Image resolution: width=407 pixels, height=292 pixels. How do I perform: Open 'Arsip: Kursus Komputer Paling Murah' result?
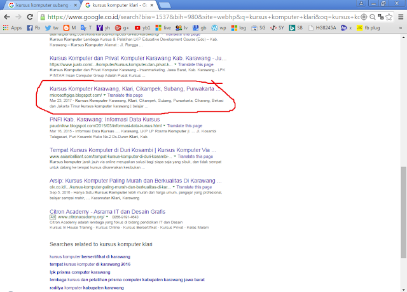click(135, 181)
